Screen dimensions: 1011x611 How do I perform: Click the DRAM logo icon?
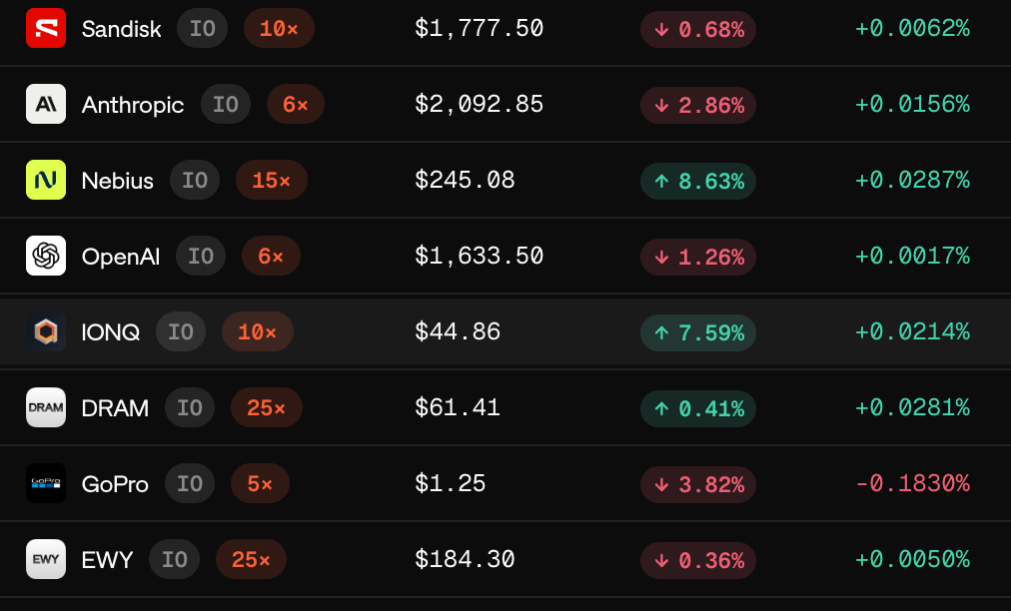(46, 407)
